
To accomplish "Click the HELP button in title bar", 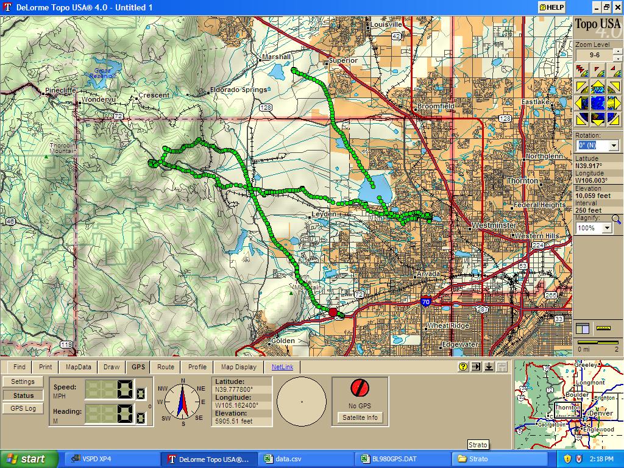I will click(x=551, y=7).
